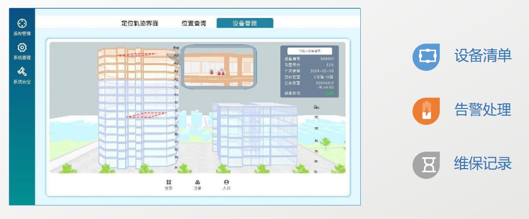The image size is (529, 219).
Task: Open the 维保记录 text label
Action: pyautogui.click(x=483, y=164)
